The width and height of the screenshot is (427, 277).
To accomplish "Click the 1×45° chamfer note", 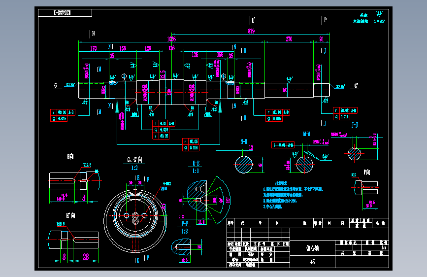I will click(x=379, y=21).
